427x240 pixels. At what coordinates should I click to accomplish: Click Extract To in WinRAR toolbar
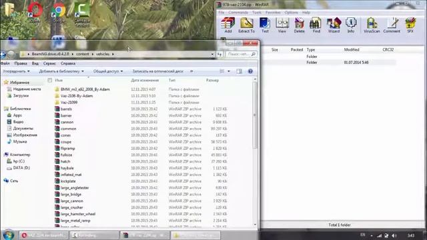coord(246,25)
